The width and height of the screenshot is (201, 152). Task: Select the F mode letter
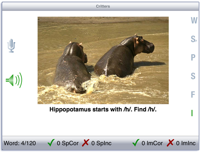coord(193,94)
